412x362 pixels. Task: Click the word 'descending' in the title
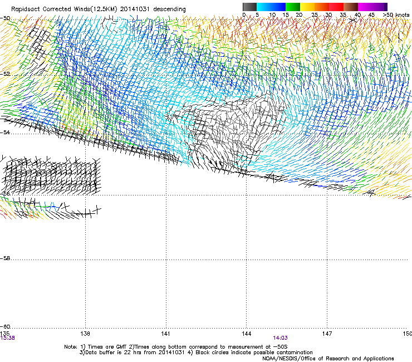coord(169,9)
